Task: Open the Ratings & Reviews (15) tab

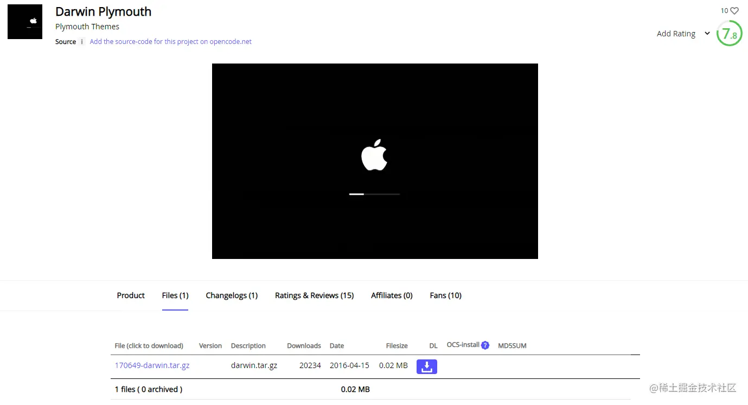Action: [315, 295]
